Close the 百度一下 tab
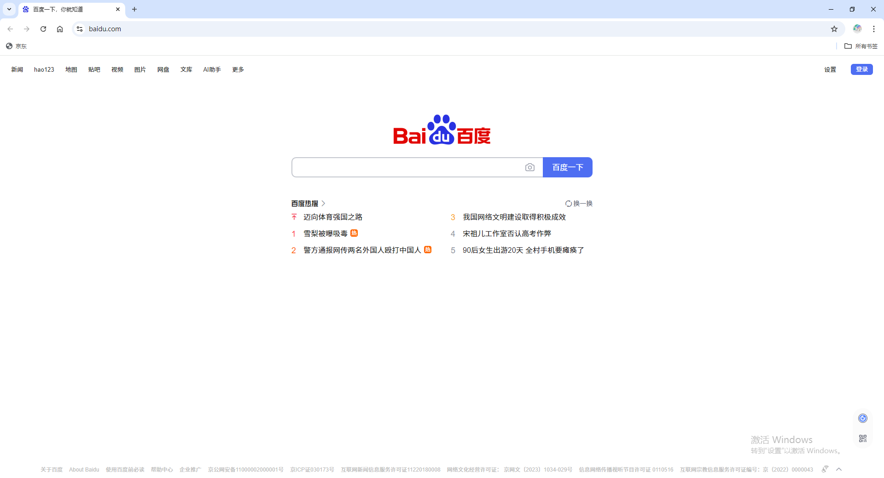The image size is (884, 478). tap(118, 9)
